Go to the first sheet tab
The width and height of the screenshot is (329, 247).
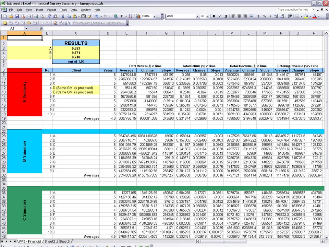click(3, 242)
